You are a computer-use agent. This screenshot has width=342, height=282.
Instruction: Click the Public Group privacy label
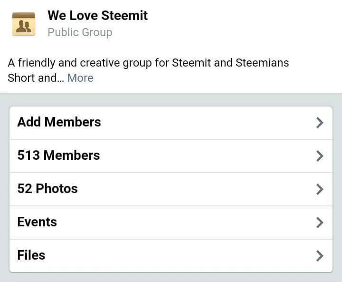tap(80, 32)
